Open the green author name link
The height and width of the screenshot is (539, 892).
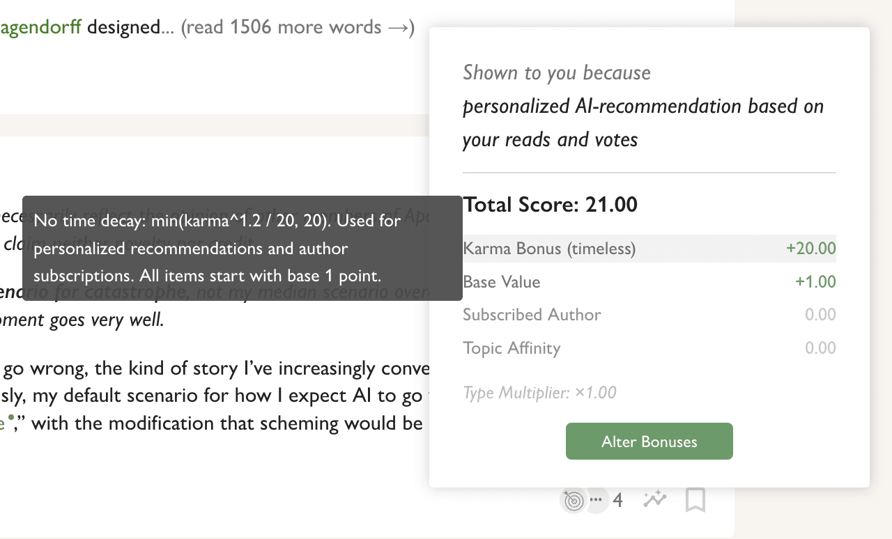[x=40, y=27]
